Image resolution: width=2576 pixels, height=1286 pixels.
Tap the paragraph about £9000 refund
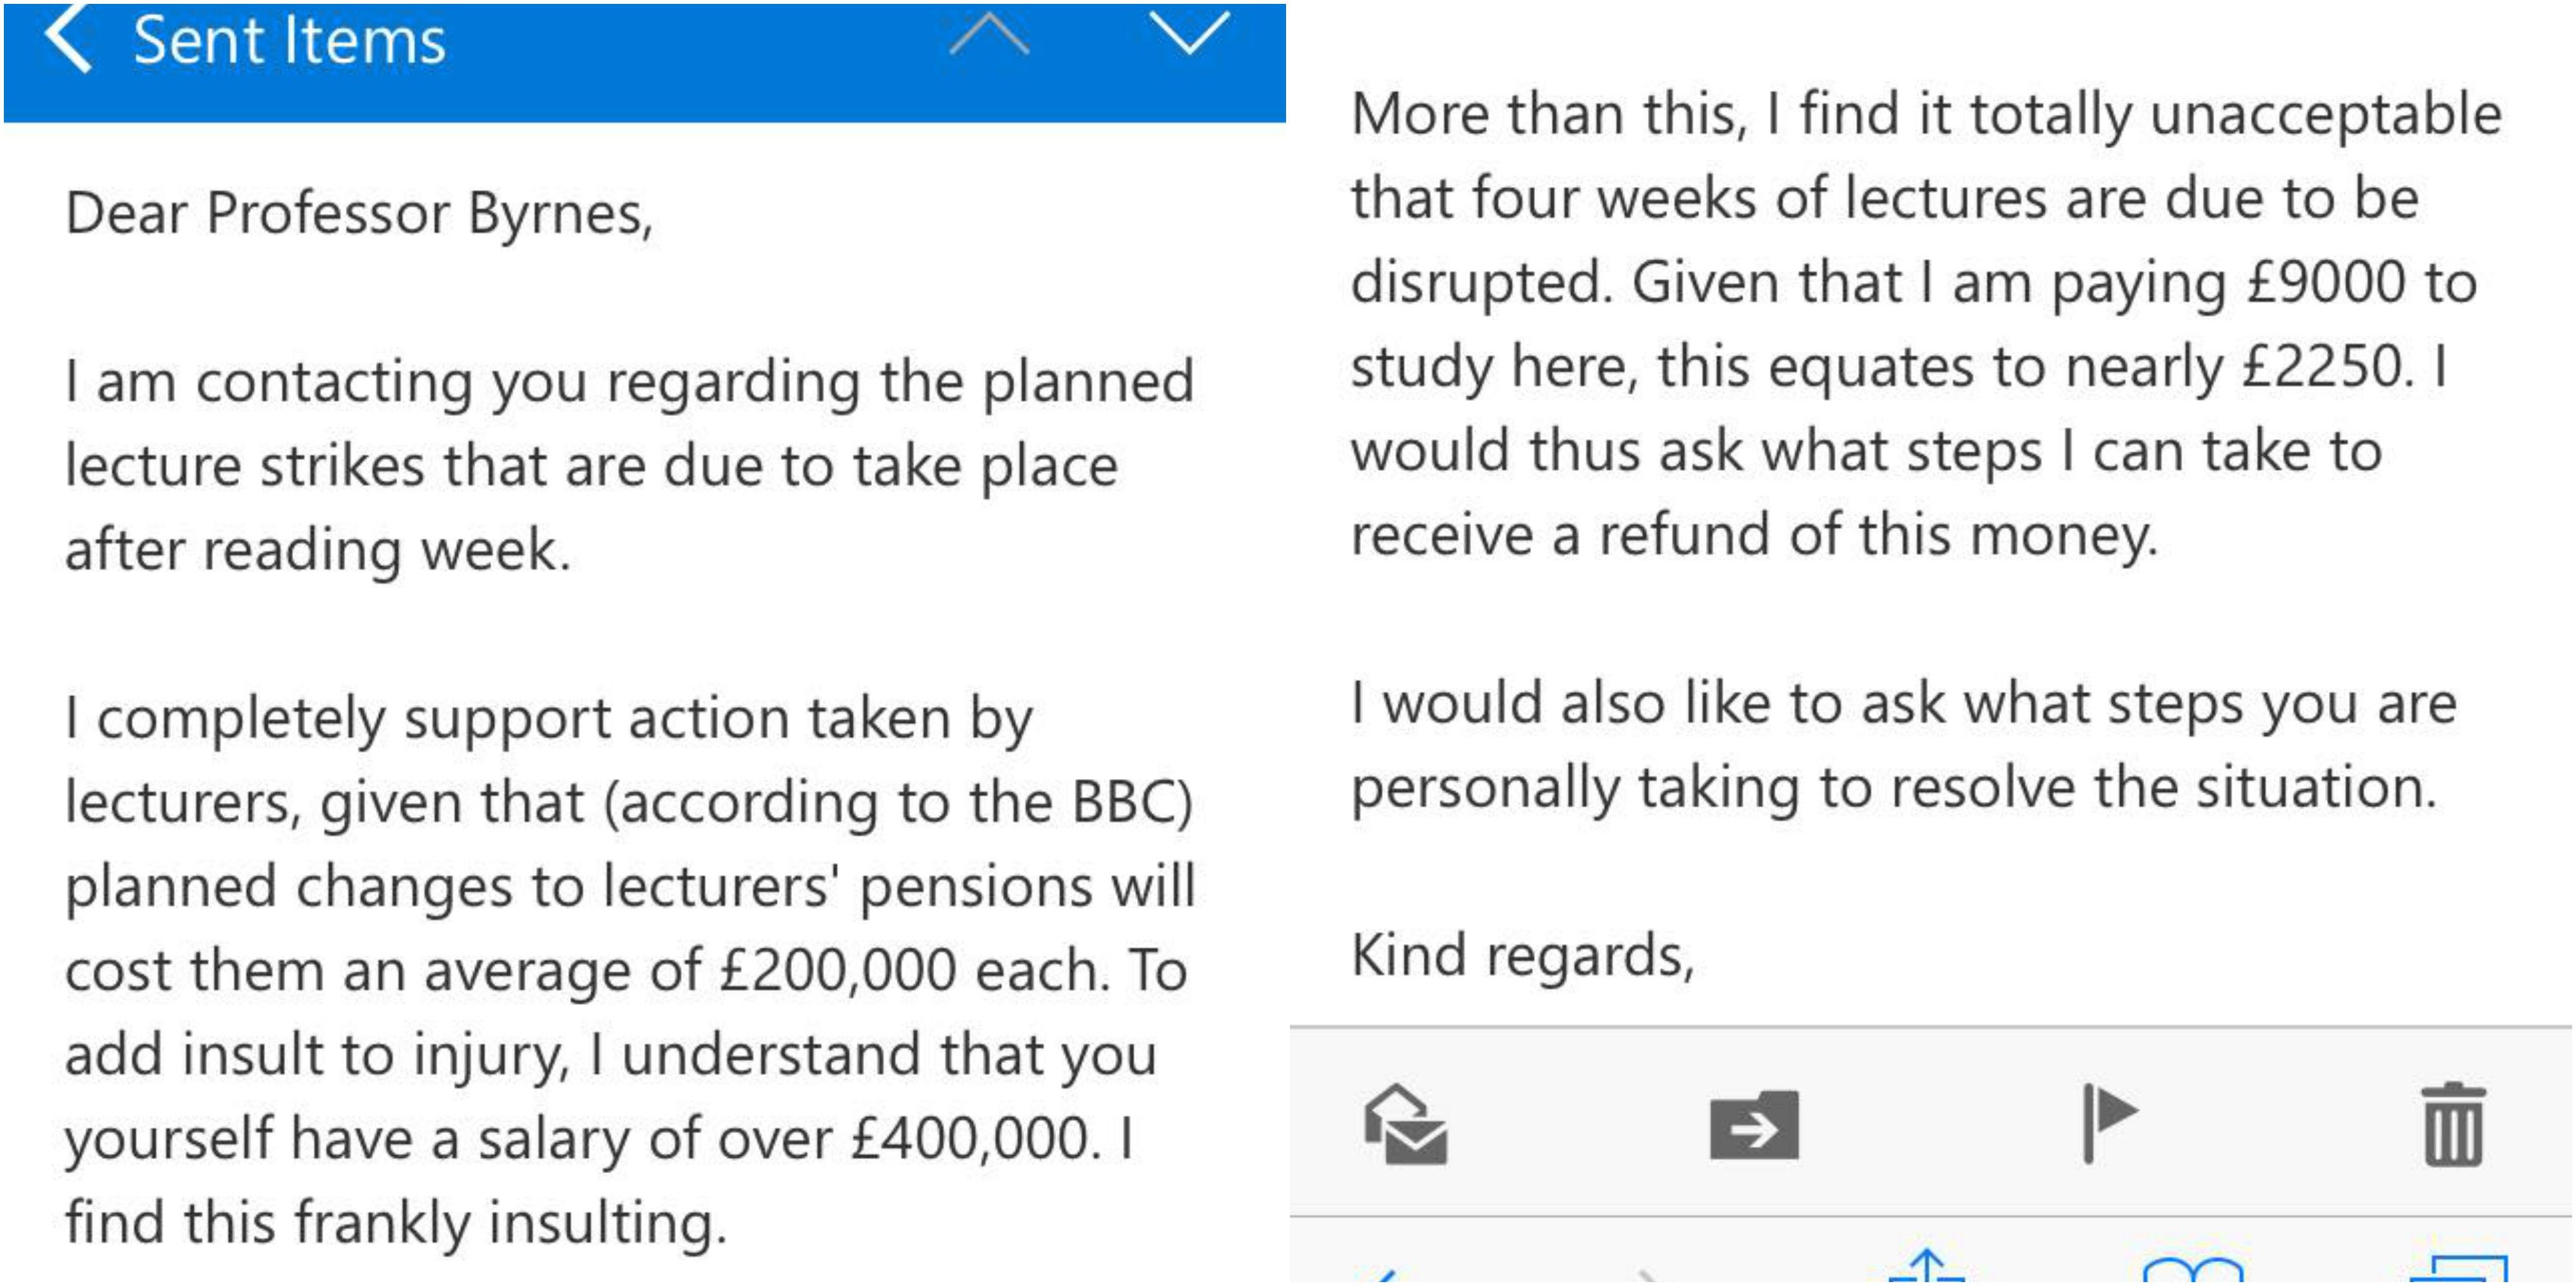[1926, 325]
